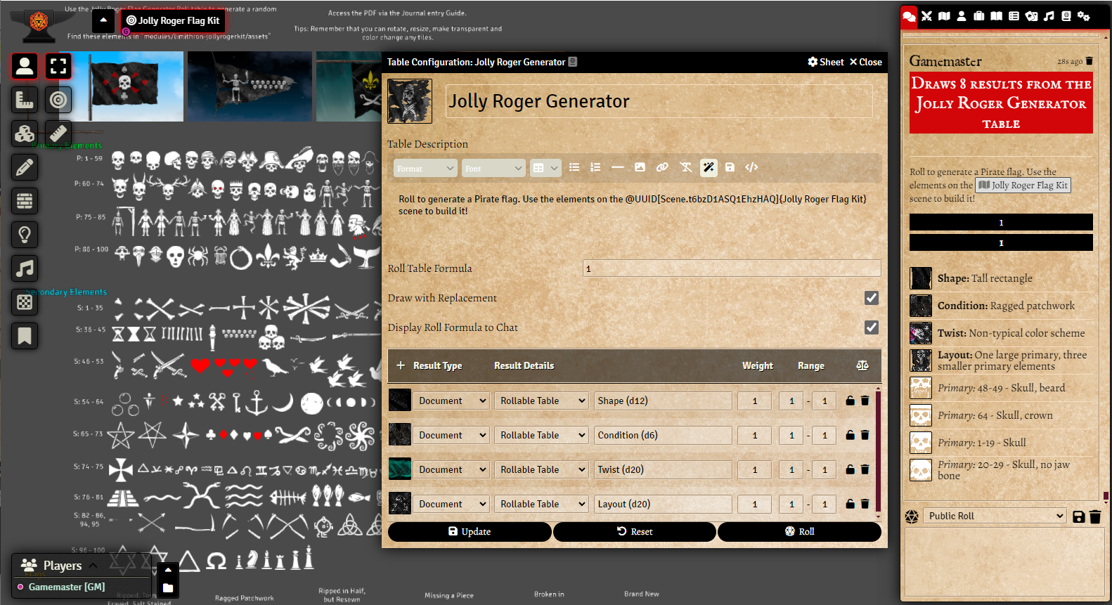Viewport: 1112px width, 605px height.
Task: Click the Update button
Action: pyautogui.click(x=470, y=532)
